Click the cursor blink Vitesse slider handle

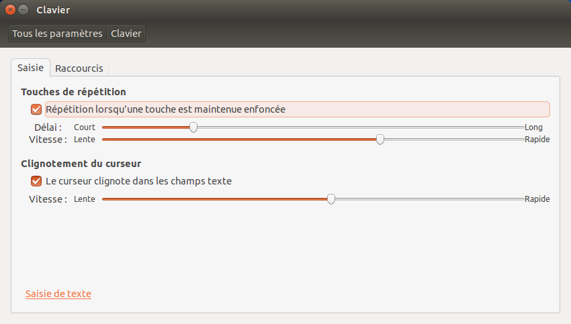(x=331, y=199)
